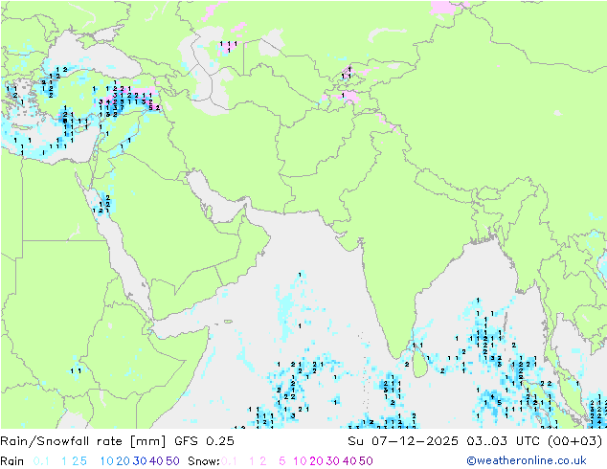The height and width of the screenshot is (469, 607).
Task: Click the '(00+03)' forecast offset text
Action: pyautogui.click(x=574, y=440)
